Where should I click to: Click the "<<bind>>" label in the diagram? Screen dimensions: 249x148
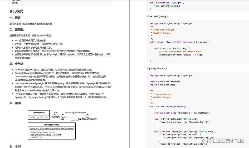(x=75, y=121)
